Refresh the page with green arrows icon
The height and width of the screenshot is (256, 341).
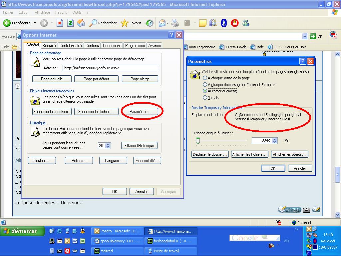click(71, 23)
